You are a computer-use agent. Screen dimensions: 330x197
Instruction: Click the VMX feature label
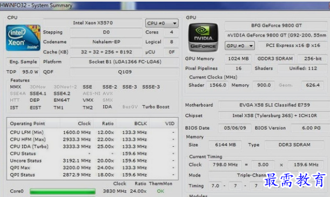88,100
